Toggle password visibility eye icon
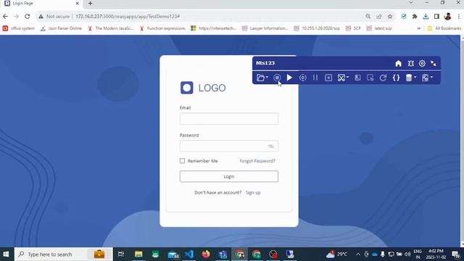The height and width of the screenshot is (261, 464). pos(270,146)
